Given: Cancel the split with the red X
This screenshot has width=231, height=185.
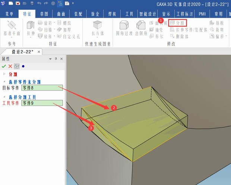Looking at the screenshot, I should click(10, 66).
